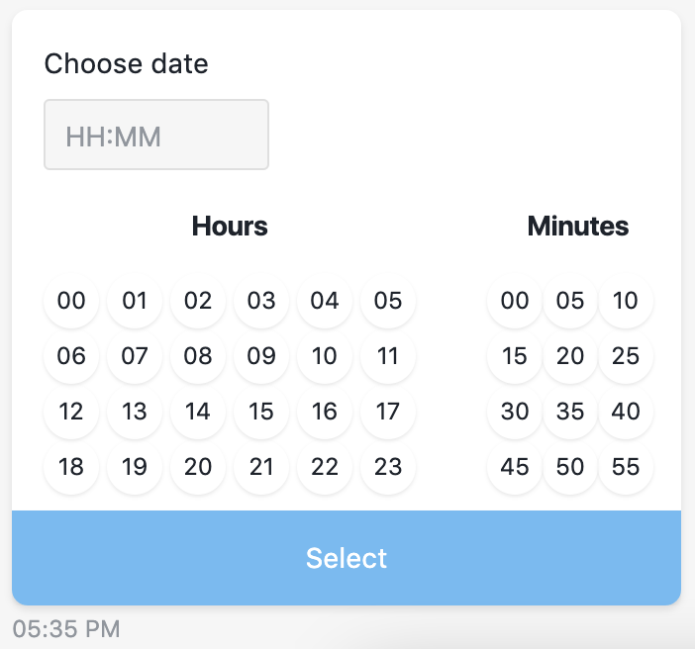Pick hour 15 from Hours grid
The height and width of the screenshot is (649, 695).
pyautogui.click(x=261, y=412)
